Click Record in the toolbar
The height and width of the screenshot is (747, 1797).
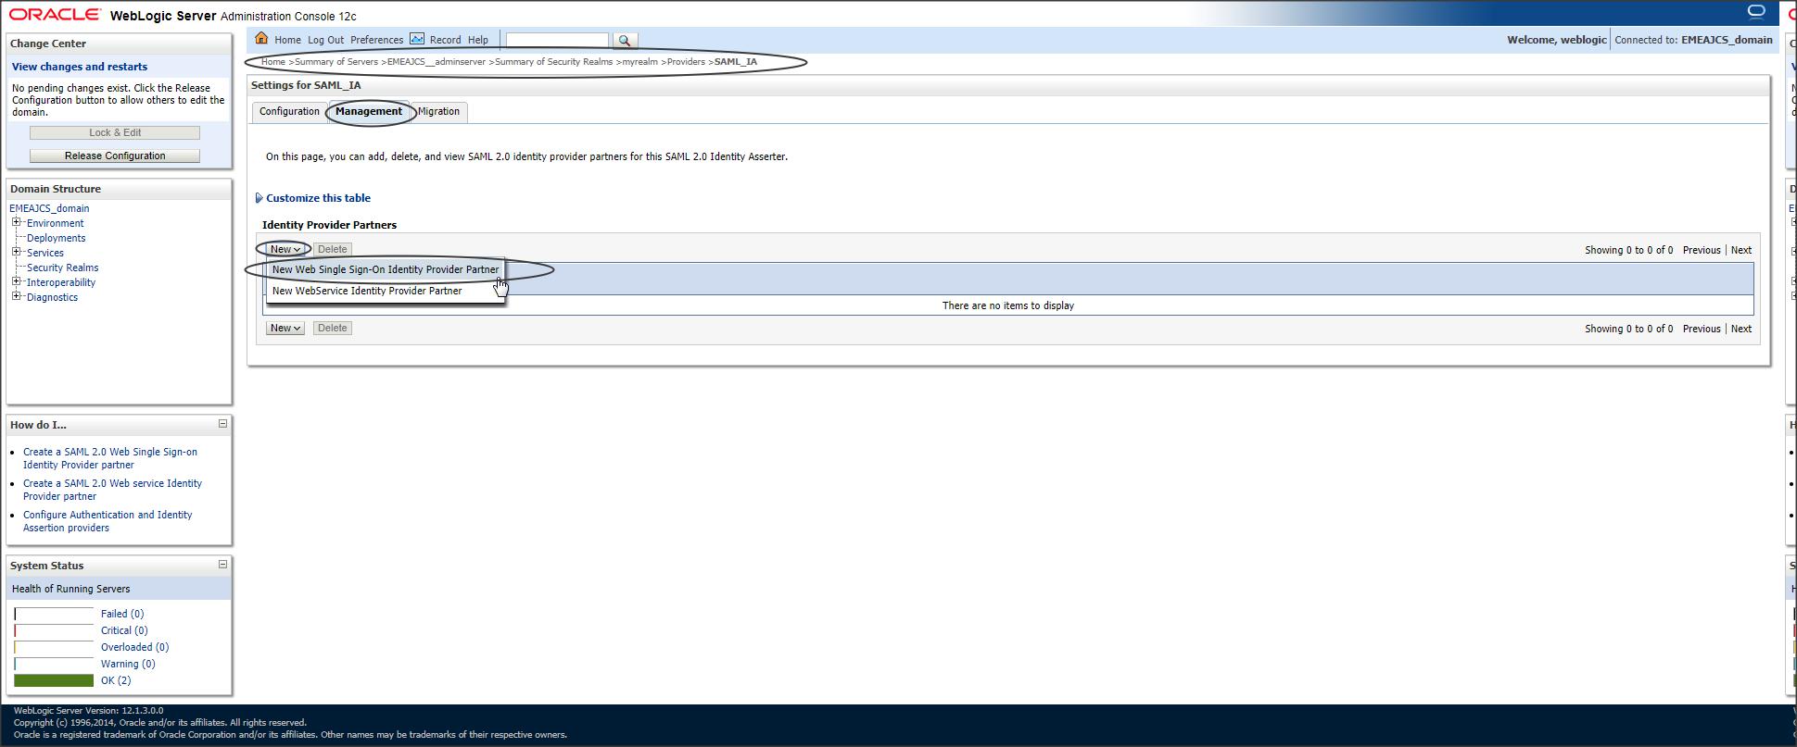point(445,41)
